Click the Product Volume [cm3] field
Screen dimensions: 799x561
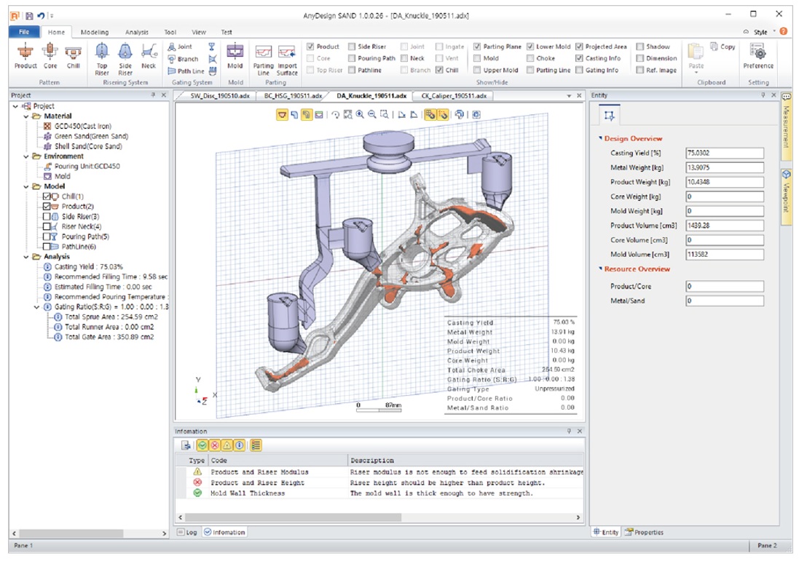tap(725, 225)
